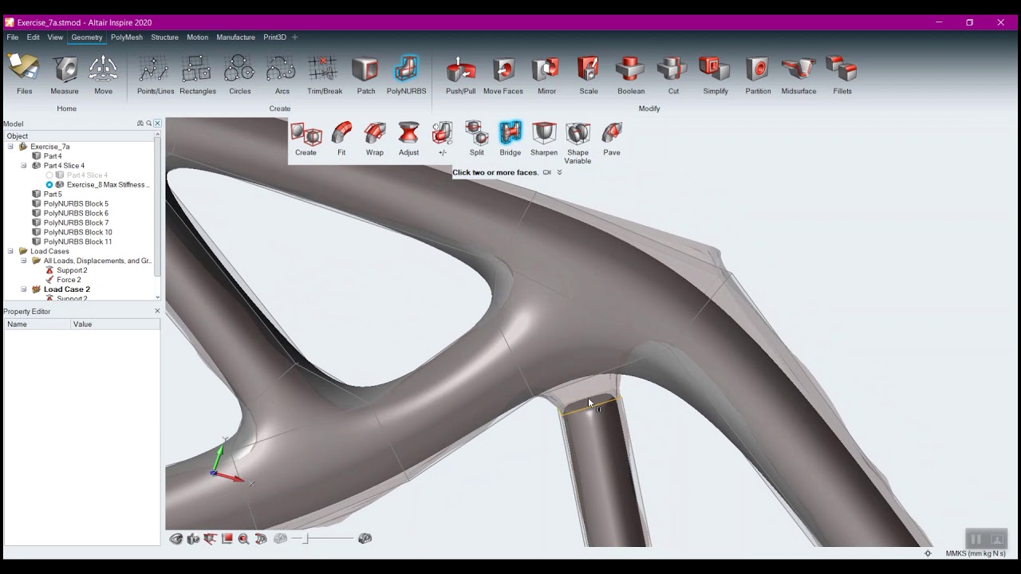This screenshot has height=574, width=1021.
Task: Click the find binoculars icon in Model browser
Action: (x=140, y=124)
